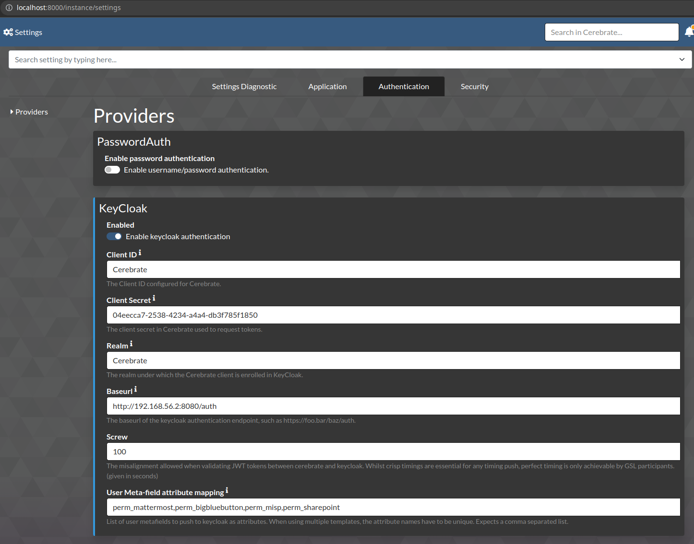Click the metafields list help description

(x=337, y=521)
